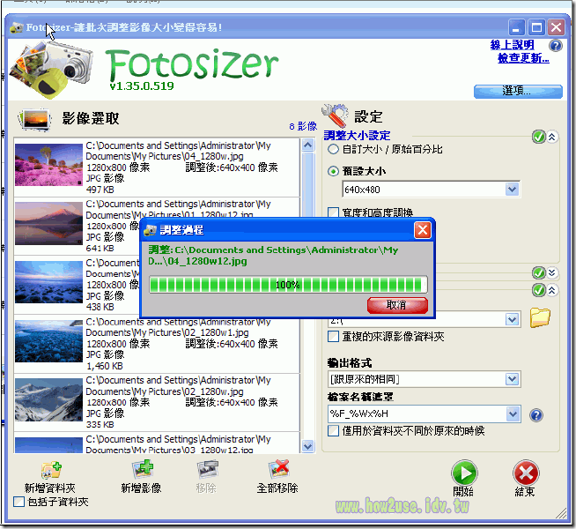The width and height of the screenshot is (576, 529).
Task: Toggle swap width and height (寬度和高度調換) checkbox
Action: tap(333, 212)
